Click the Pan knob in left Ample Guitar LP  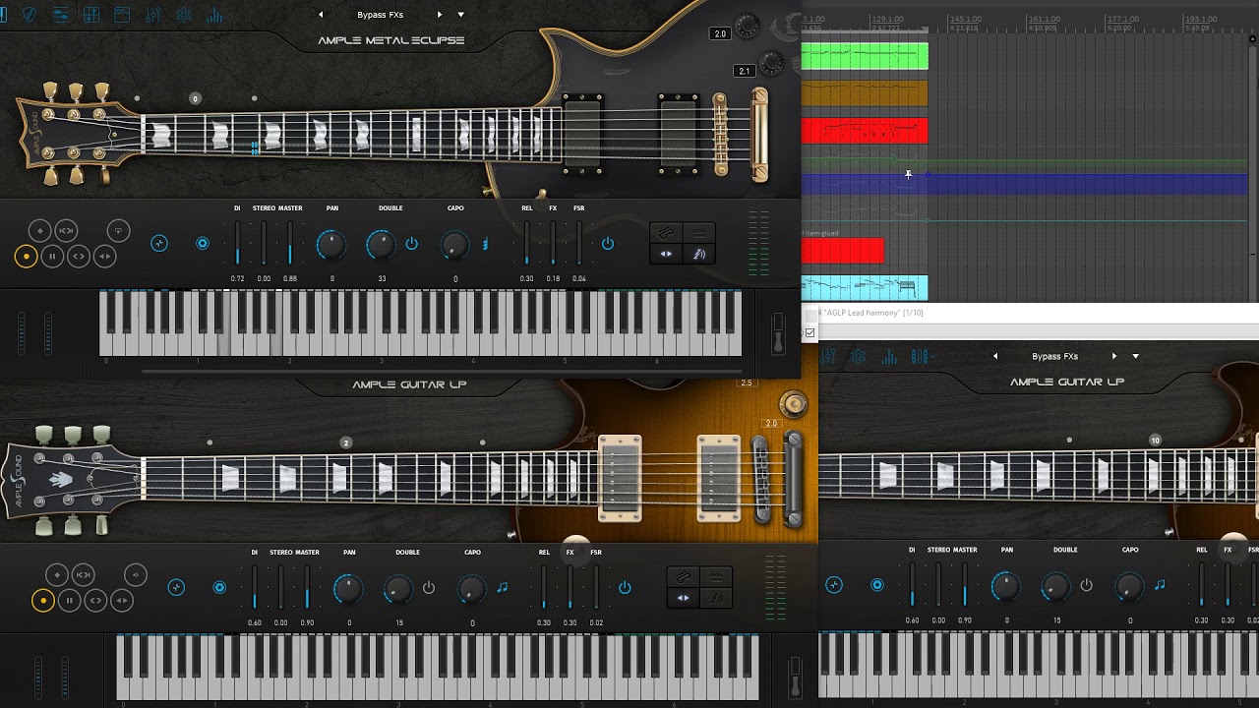(x=348, y=590)
